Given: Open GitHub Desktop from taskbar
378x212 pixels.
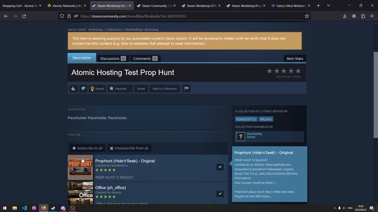Looking at the screenshot, I should pos(34,208).
